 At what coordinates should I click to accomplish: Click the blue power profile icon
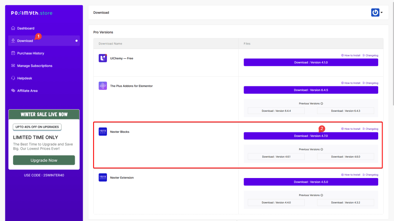click(x=375, y=13)
